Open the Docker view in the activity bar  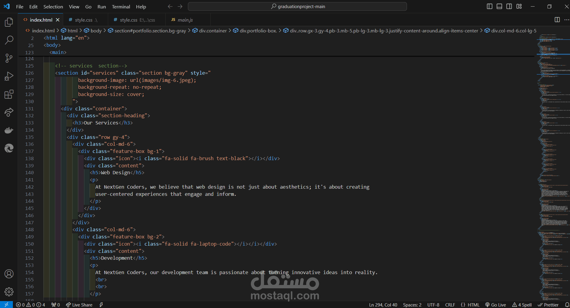click(x=9, y=130)
